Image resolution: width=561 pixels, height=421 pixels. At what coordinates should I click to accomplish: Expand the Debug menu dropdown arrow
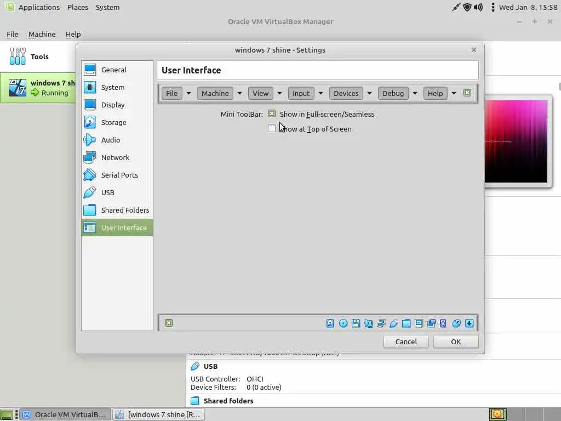pyautogui.click(x=415, y=93)
